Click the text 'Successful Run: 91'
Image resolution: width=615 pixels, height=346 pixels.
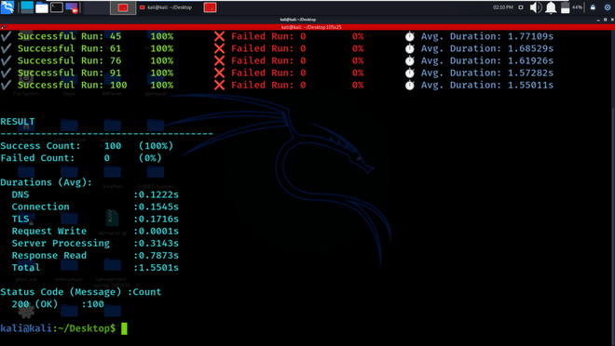70,73
